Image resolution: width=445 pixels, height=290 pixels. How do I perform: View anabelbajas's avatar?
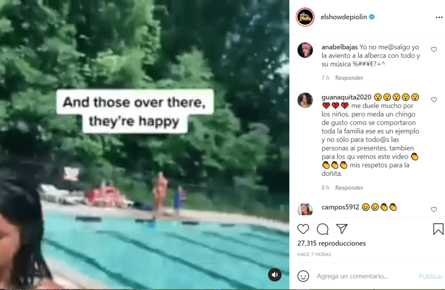305,50
